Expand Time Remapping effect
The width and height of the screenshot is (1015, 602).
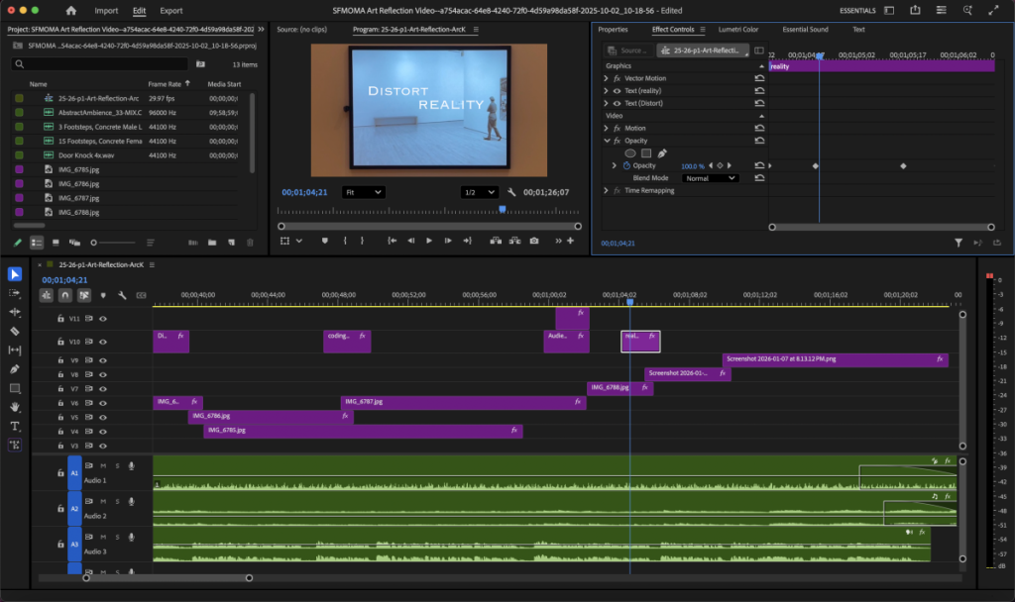(x=606, y=191)
